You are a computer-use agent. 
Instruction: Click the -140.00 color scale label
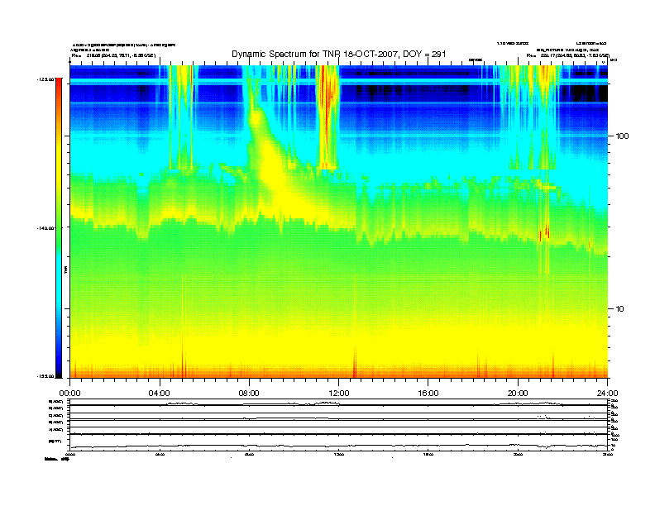[45, 228]
